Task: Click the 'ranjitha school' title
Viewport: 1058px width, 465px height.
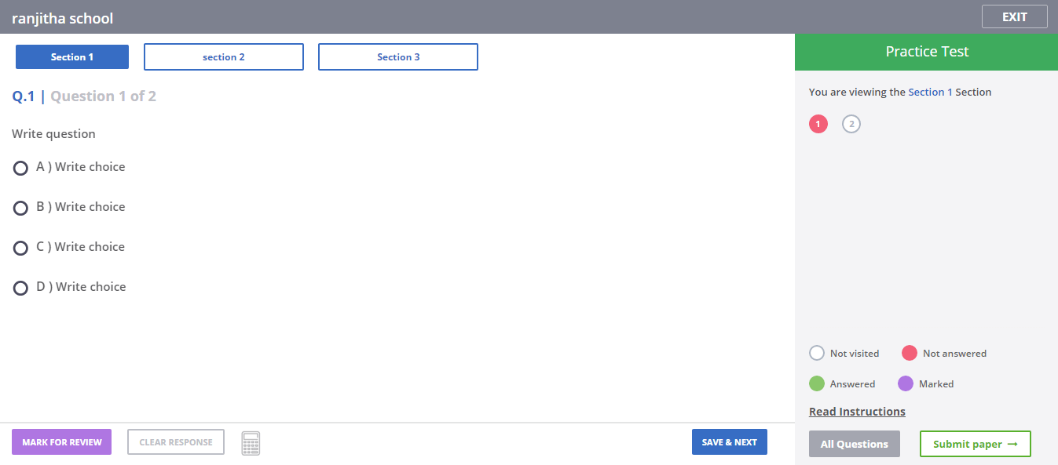Action: (63, 17)
